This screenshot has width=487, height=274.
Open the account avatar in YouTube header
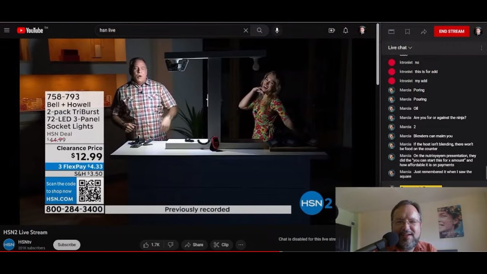tap(362, 30)
